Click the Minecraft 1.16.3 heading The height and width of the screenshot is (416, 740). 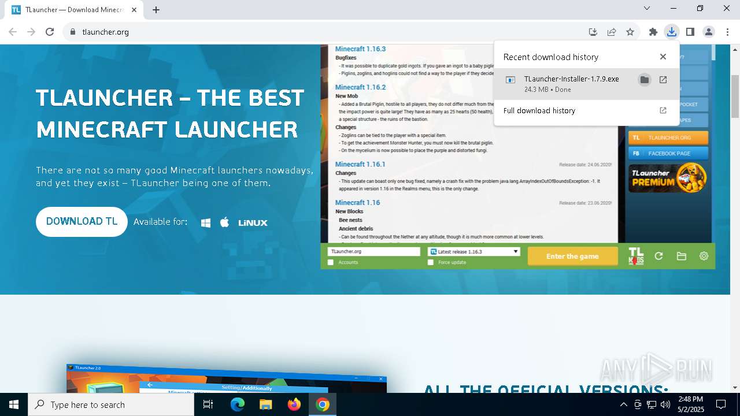pos(360,49)
